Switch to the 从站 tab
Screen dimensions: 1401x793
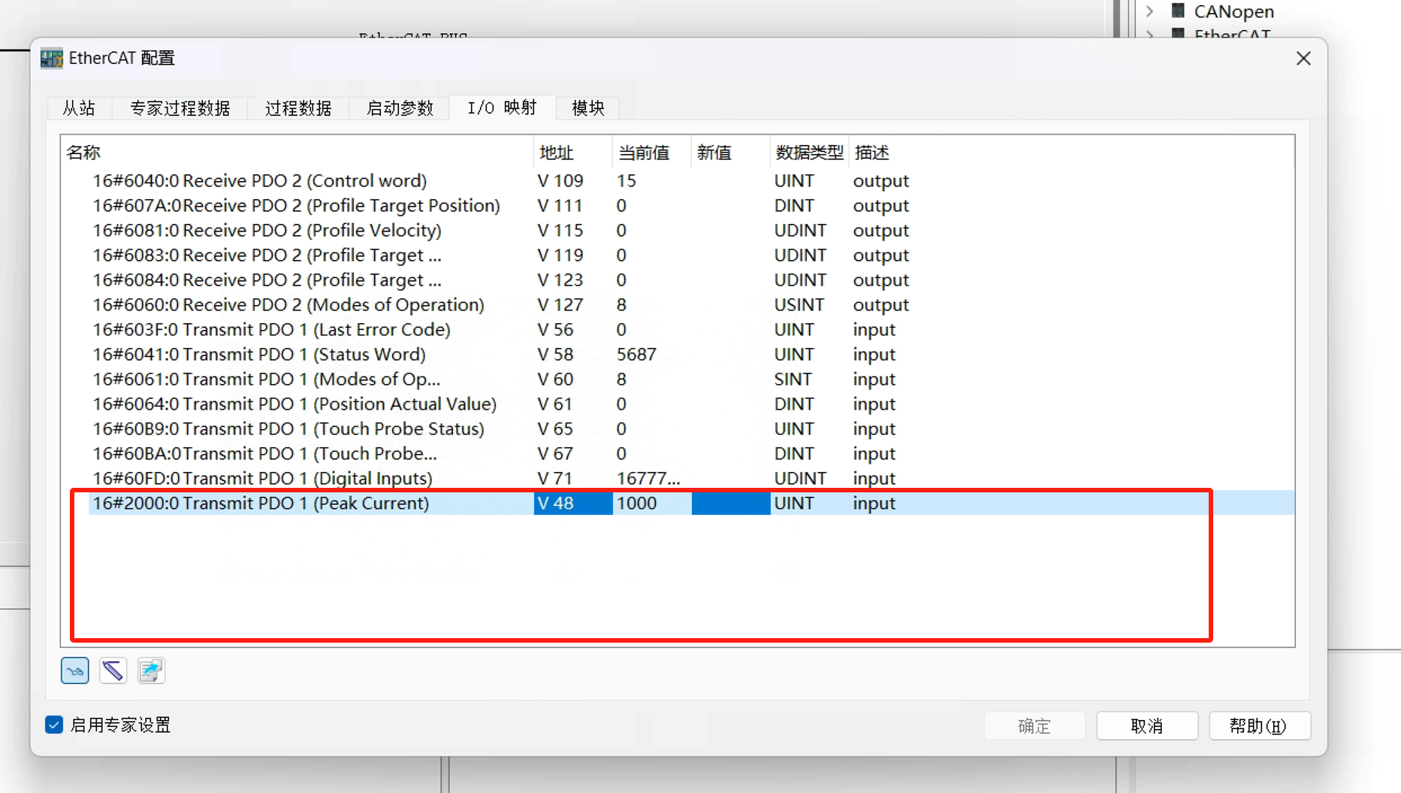pos(79,108)
